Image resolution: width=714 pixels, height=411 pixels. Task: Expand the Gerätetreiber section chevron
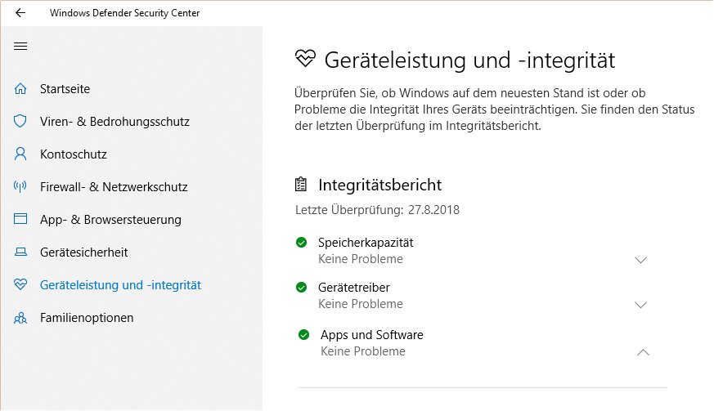click(640, 305)
